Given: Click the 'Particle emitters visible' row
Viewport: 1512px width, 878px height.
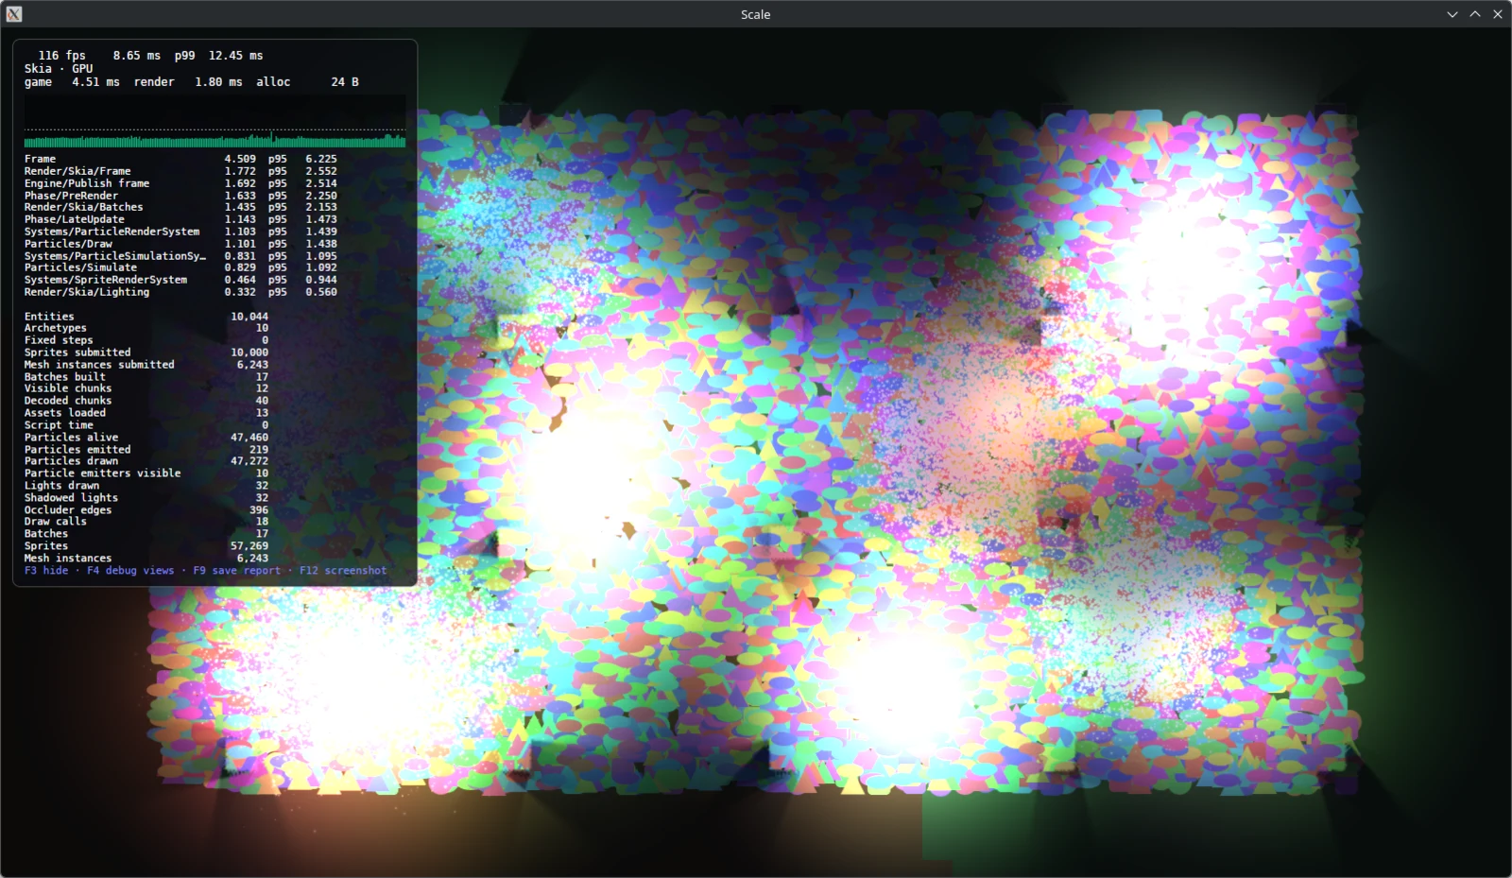Looking at the screenshot, I should pos(146,473).
